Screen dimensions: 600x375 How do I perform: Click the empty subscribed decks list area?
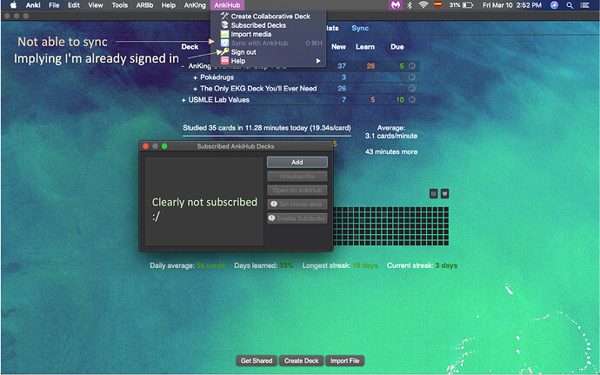coord(204,201)
